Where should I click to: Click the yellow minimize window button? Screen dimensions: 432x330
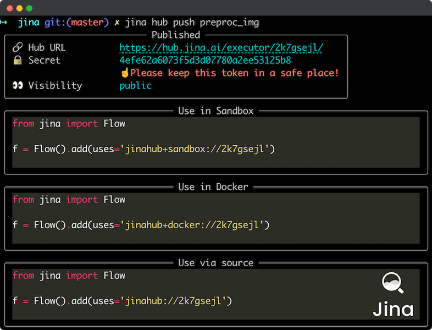(19, 8)
